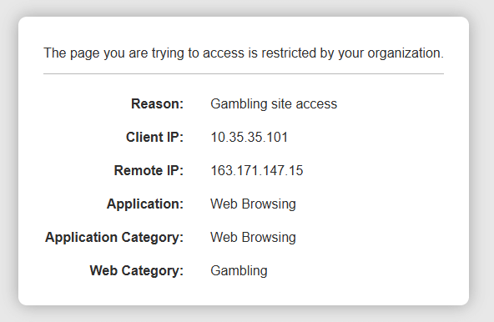Select the Reason label
Viewport: 494px width, 322px height.
click(x=157, y=103)
